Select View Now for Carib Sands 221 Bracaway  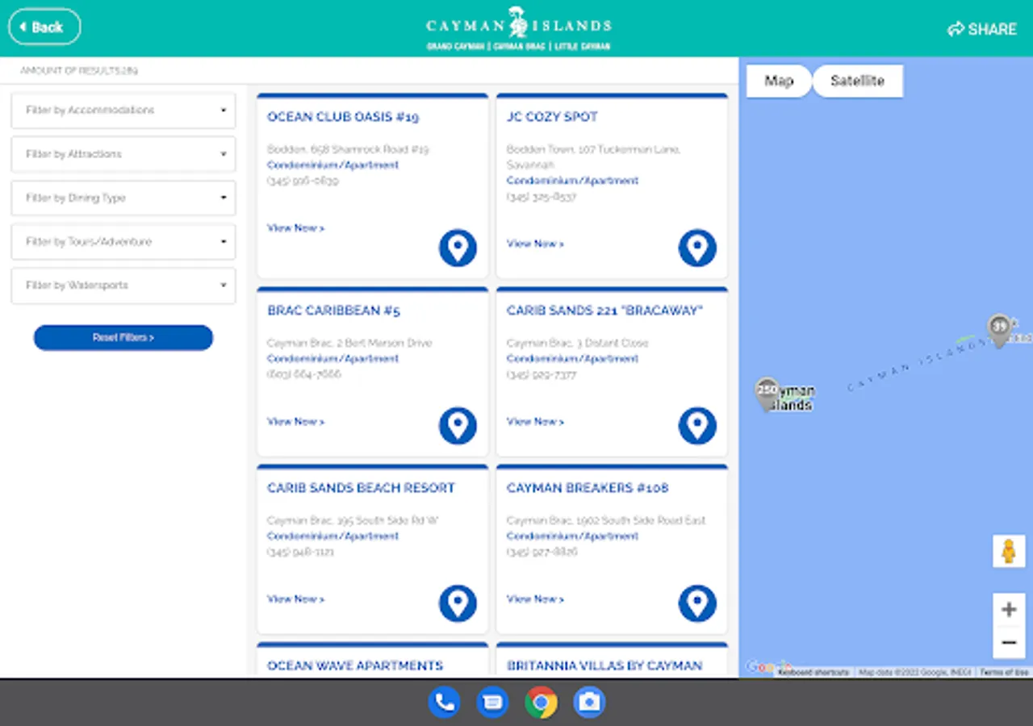click(535, 422)
